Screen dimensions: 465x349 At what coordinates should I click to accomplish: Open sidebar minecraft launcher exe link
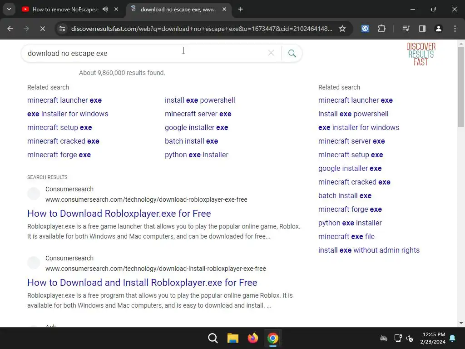355,100
